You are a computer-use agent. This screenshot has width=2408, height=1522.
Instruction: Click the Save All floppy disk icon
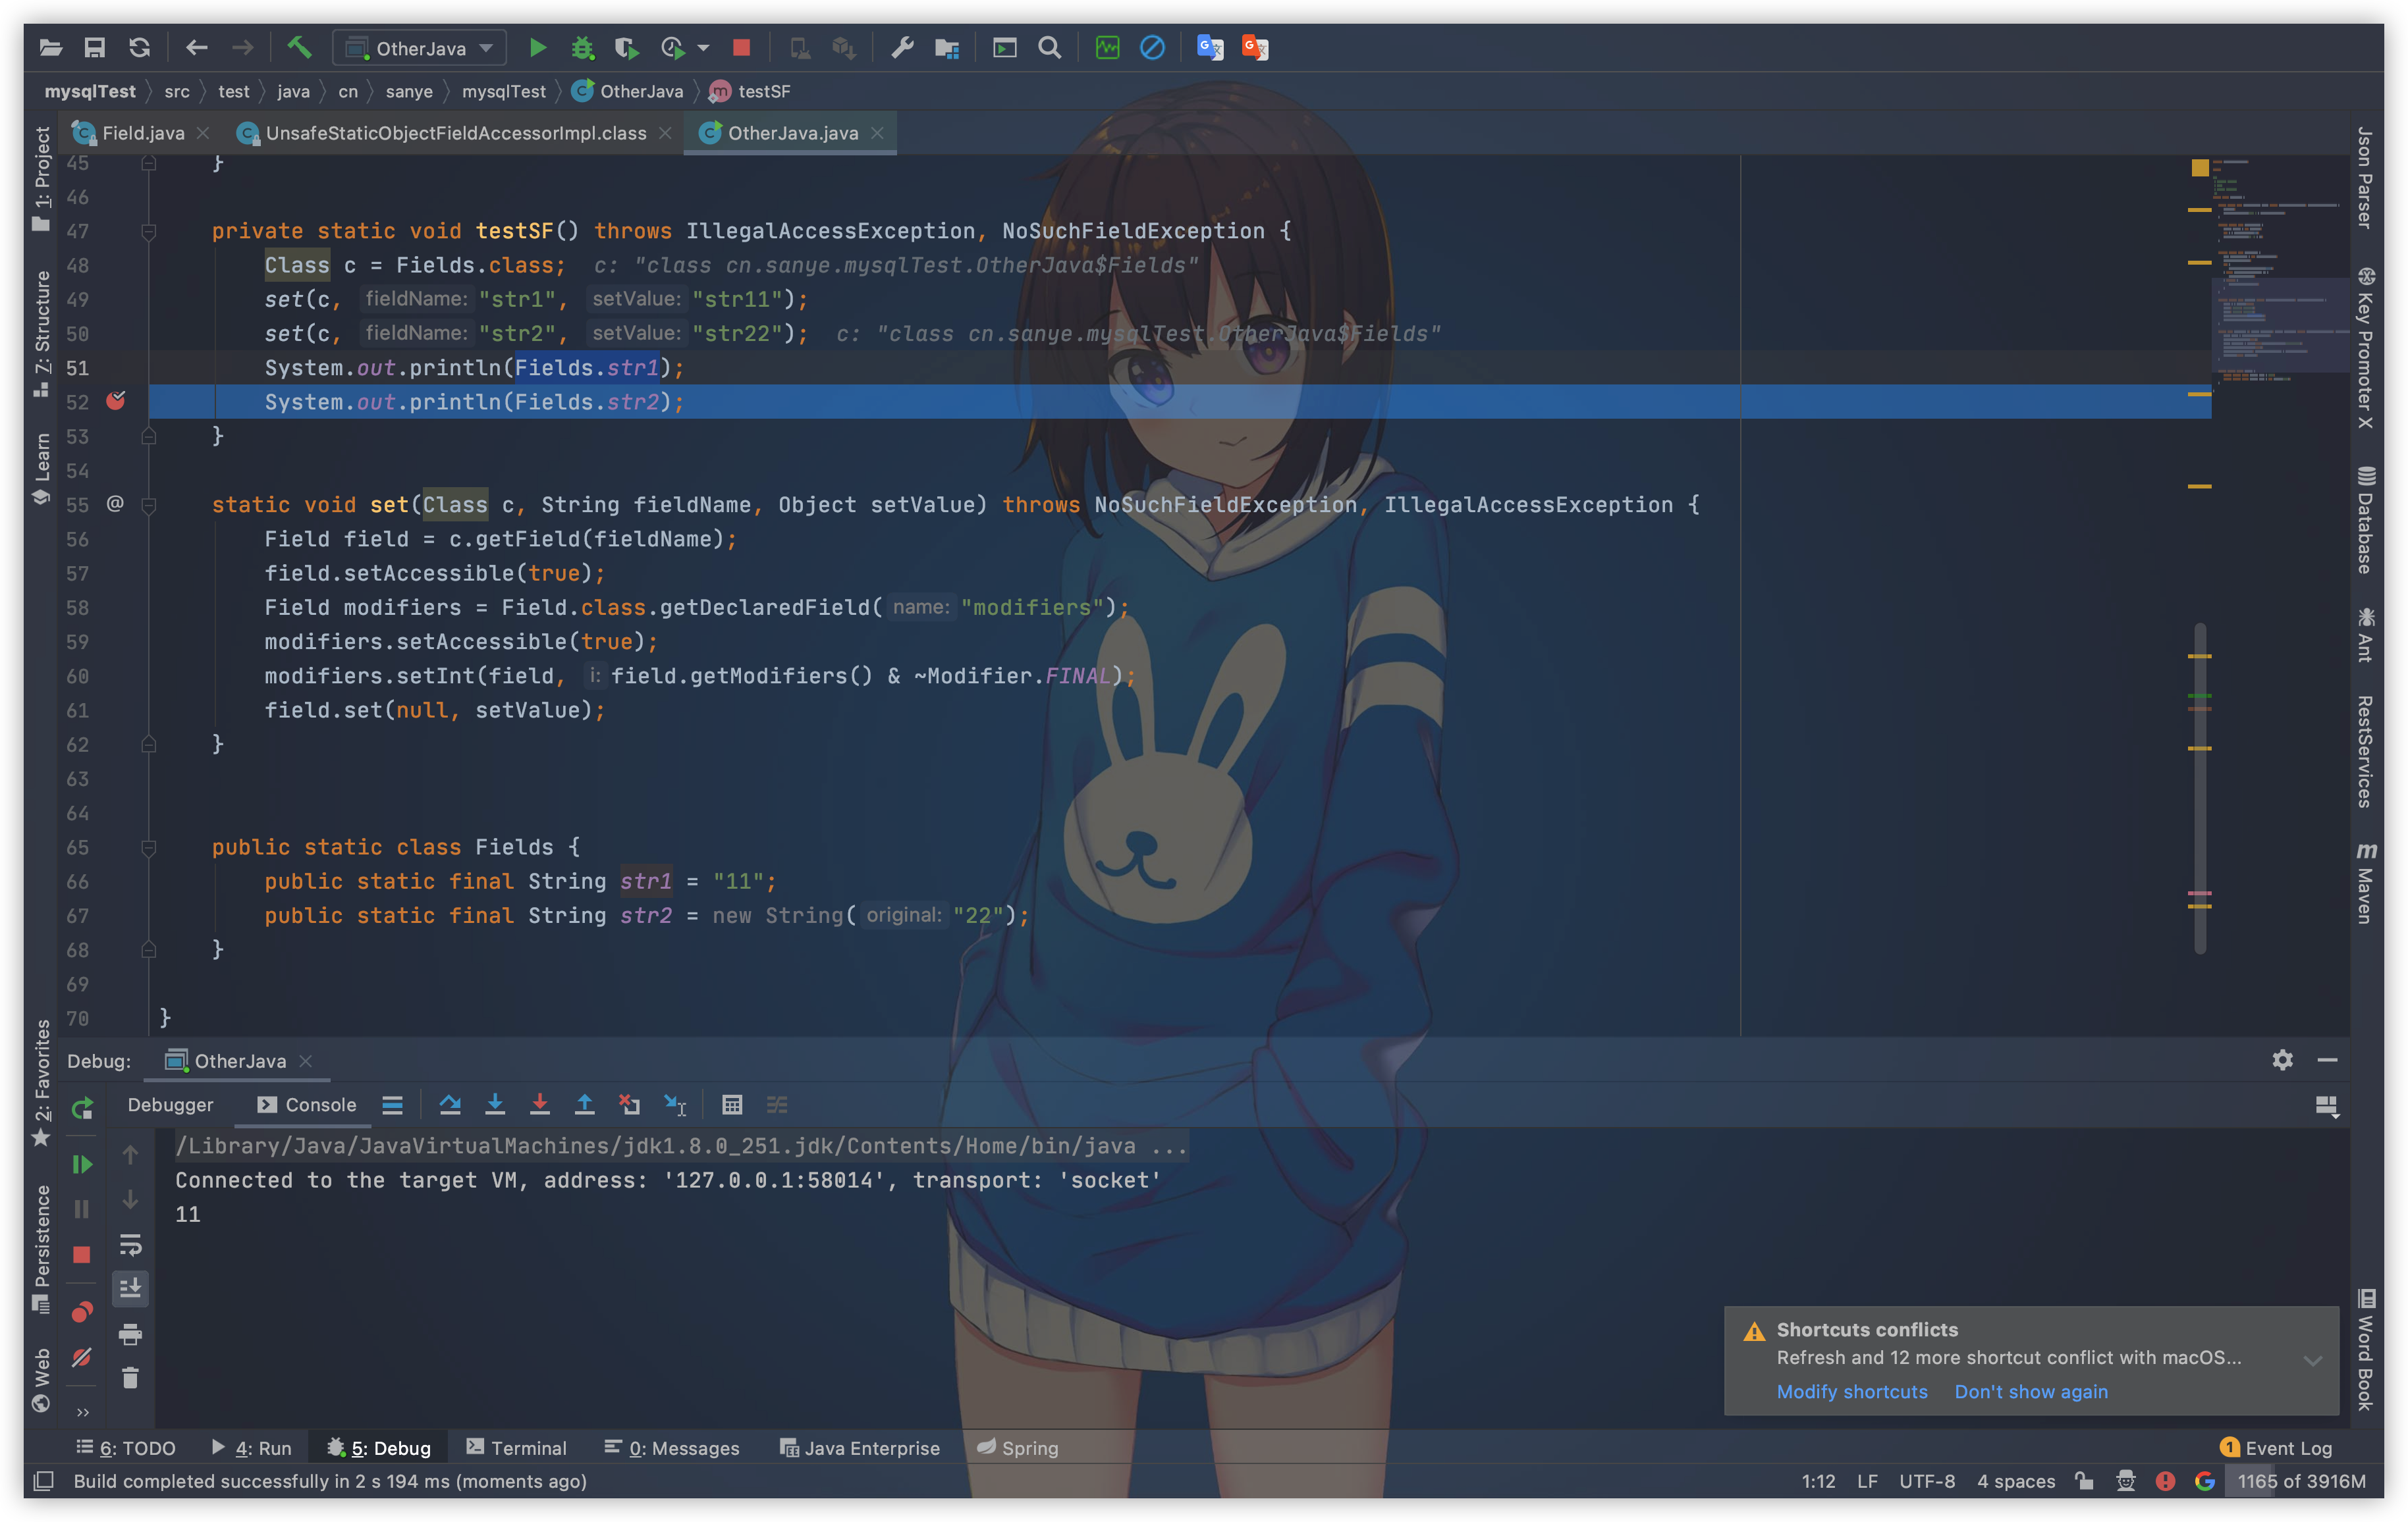tap(94, 47)
